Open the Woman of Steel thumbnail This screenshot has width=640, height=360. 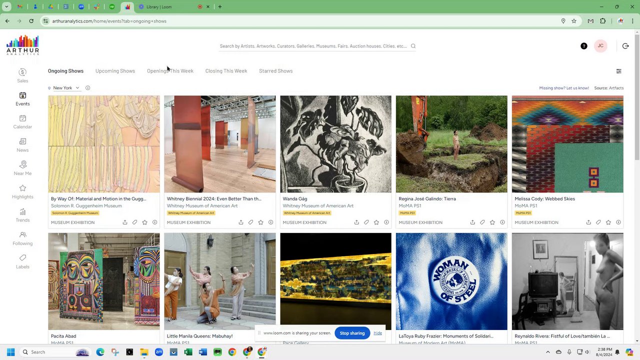451,281
